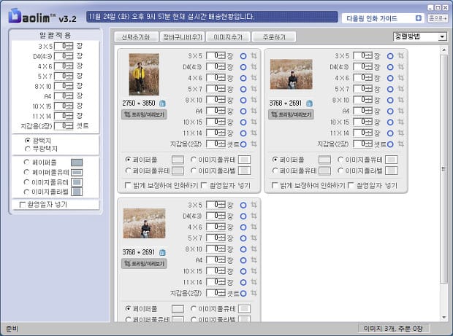Image resolution: width=453 pixels, height=336 pixels.
Task: Click the 페이퍼풀 frame swatch in left panel
Action: tap(77, 163)
